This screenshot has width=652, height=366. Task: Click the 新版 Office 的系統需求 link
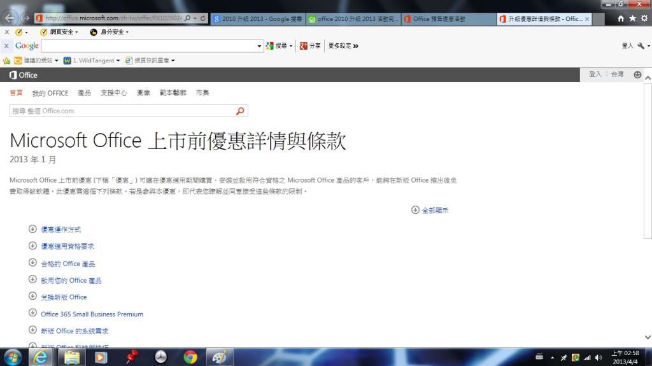coord(74,331)
